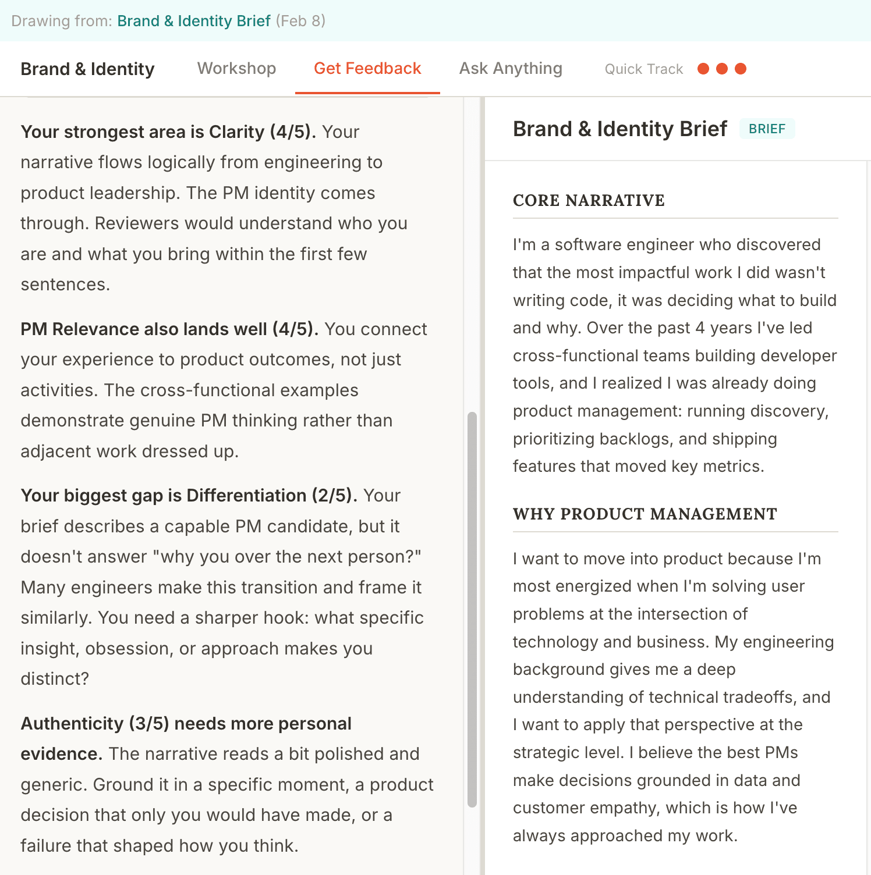Click the Core Narrative paragraph text

[x=675, y=355]
